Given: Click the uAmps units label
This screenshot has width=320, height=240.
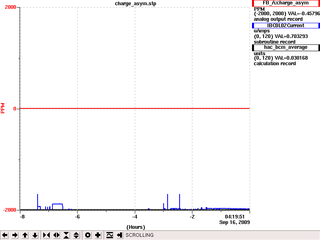Looking at the screenshot, I should click(262, 31).
